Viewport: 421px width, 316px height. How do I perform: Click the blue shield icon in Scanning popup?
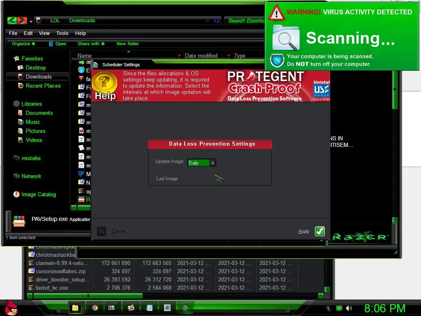(x=277, y=60)
